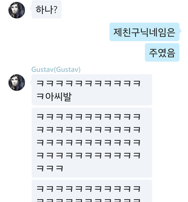Click the "음" character in the "주였음" bubble
This screenshot has width=188, height=202.
coord(171,53)
